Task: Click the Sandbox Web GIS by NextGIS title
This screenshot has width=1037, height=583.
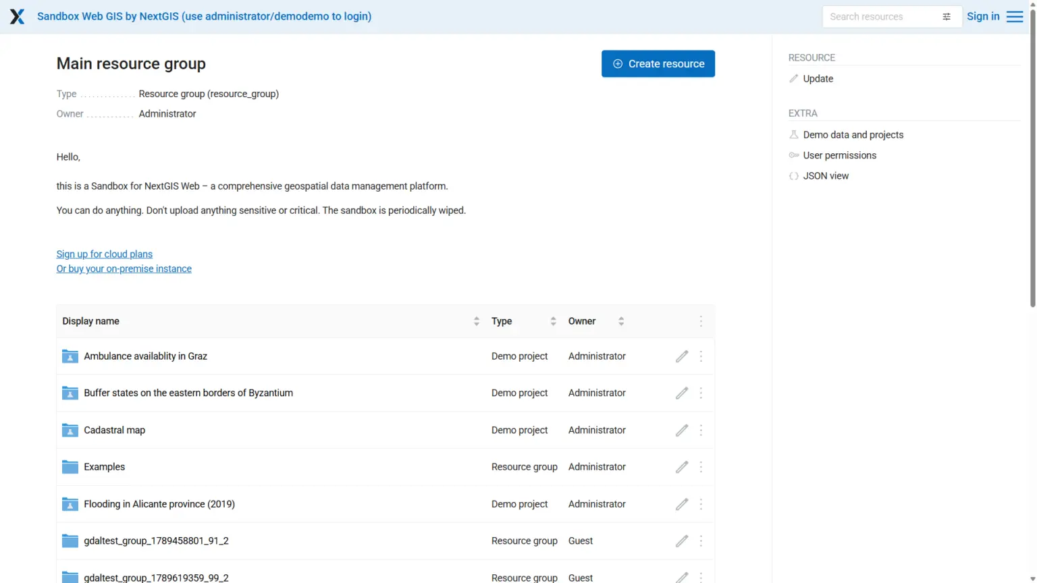Action: coord(204,16)
